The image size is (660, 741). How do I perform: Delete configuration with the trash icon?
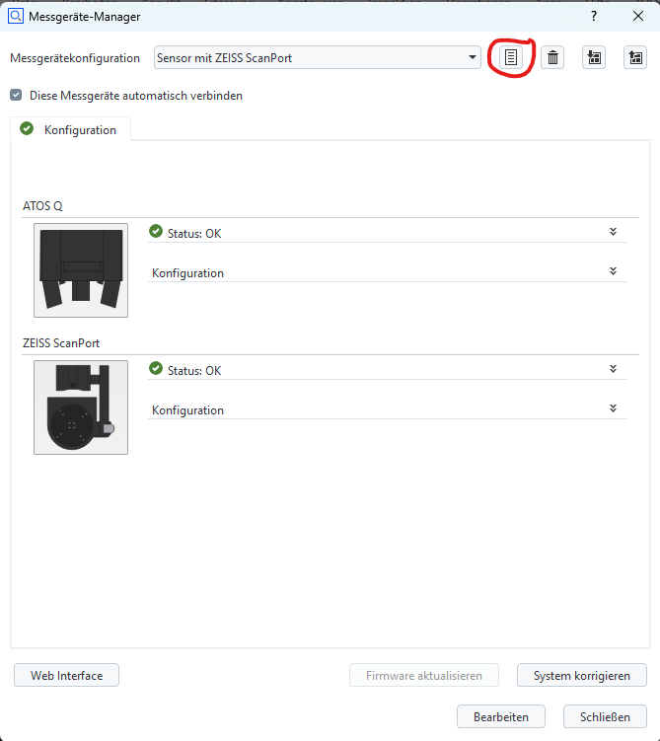click(x=553, y=57)
